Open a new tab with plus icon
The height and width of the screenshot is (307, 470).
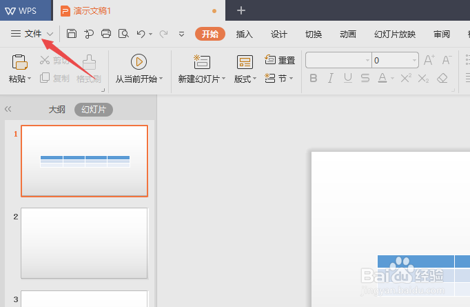[241, 11]
